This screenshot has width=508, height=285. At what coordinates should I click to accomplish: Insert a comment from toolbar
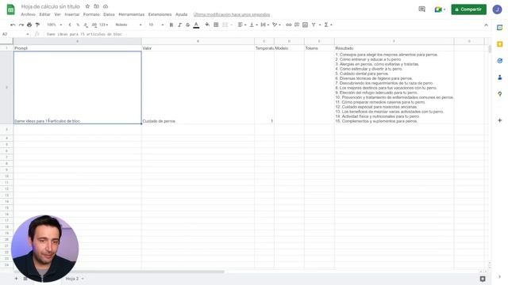[x=297, y=25]
